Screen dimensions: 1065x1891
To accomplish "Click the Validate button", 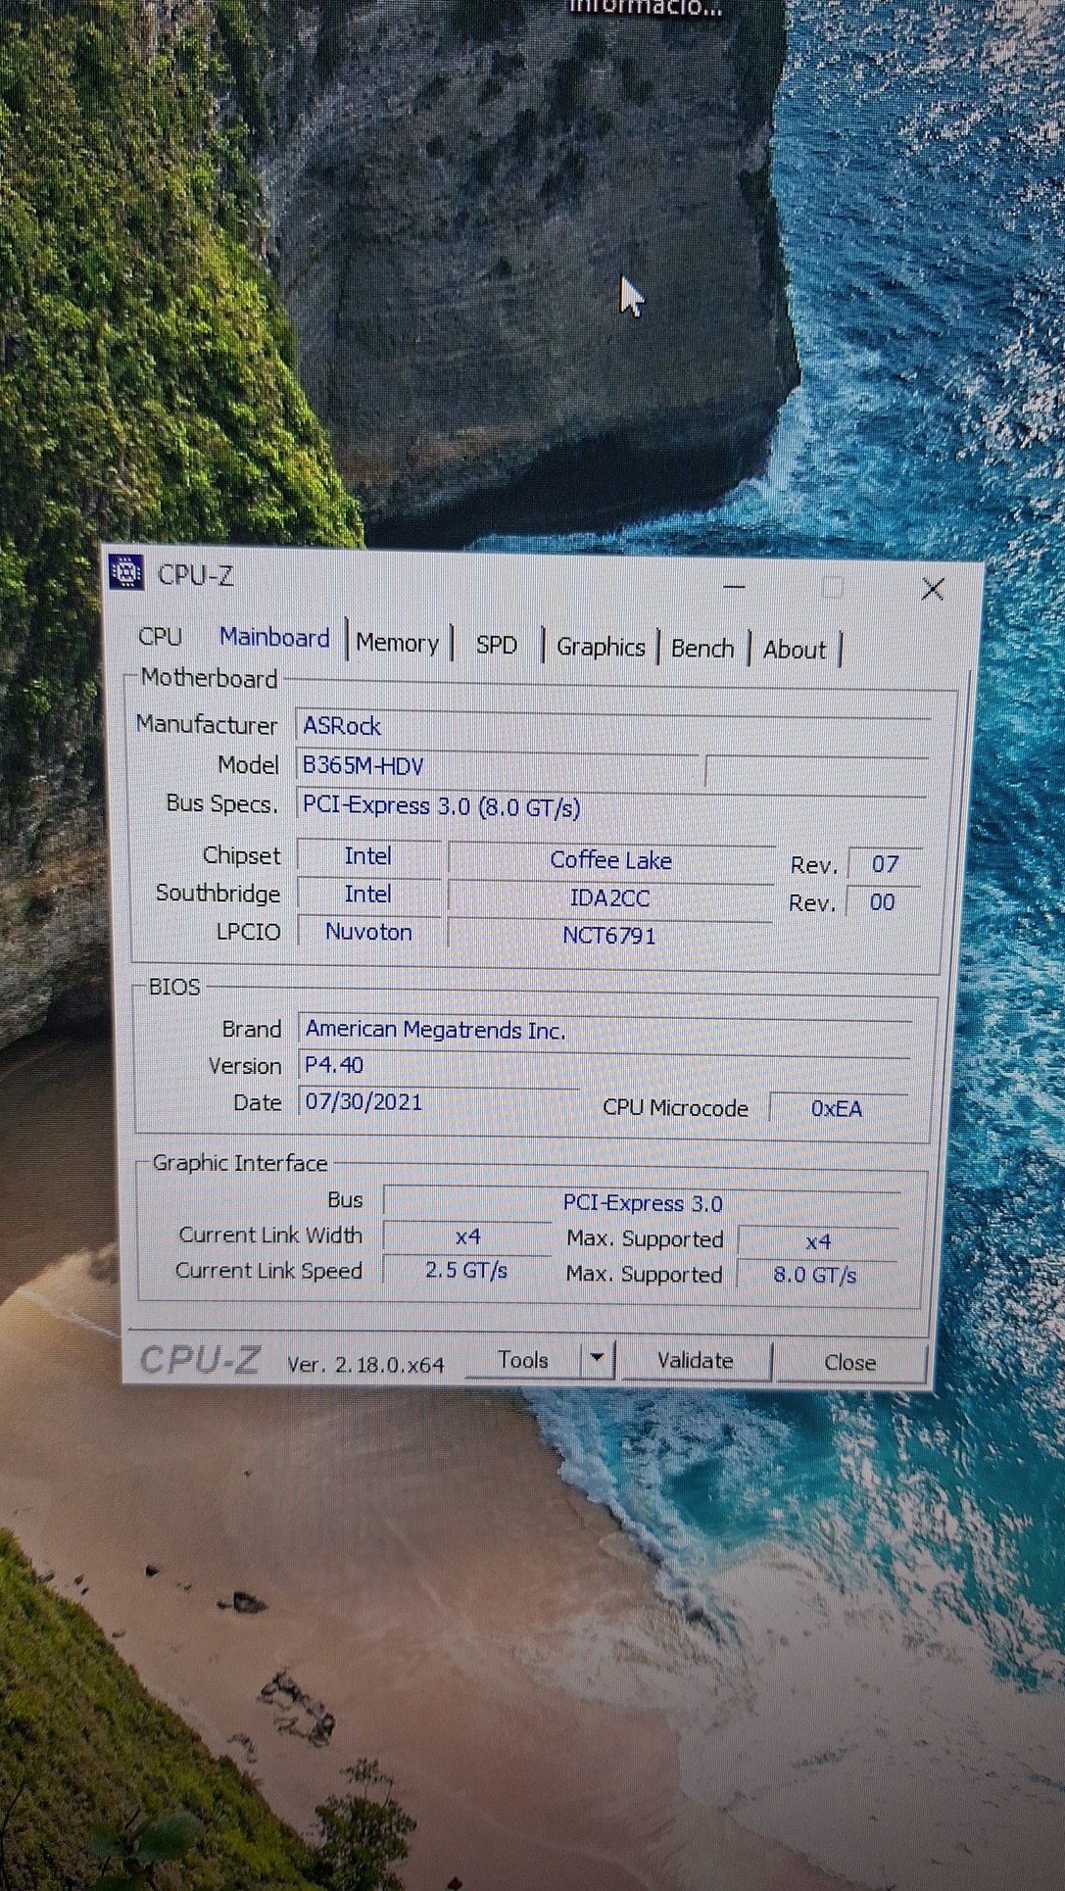I will coord(696,1361).
